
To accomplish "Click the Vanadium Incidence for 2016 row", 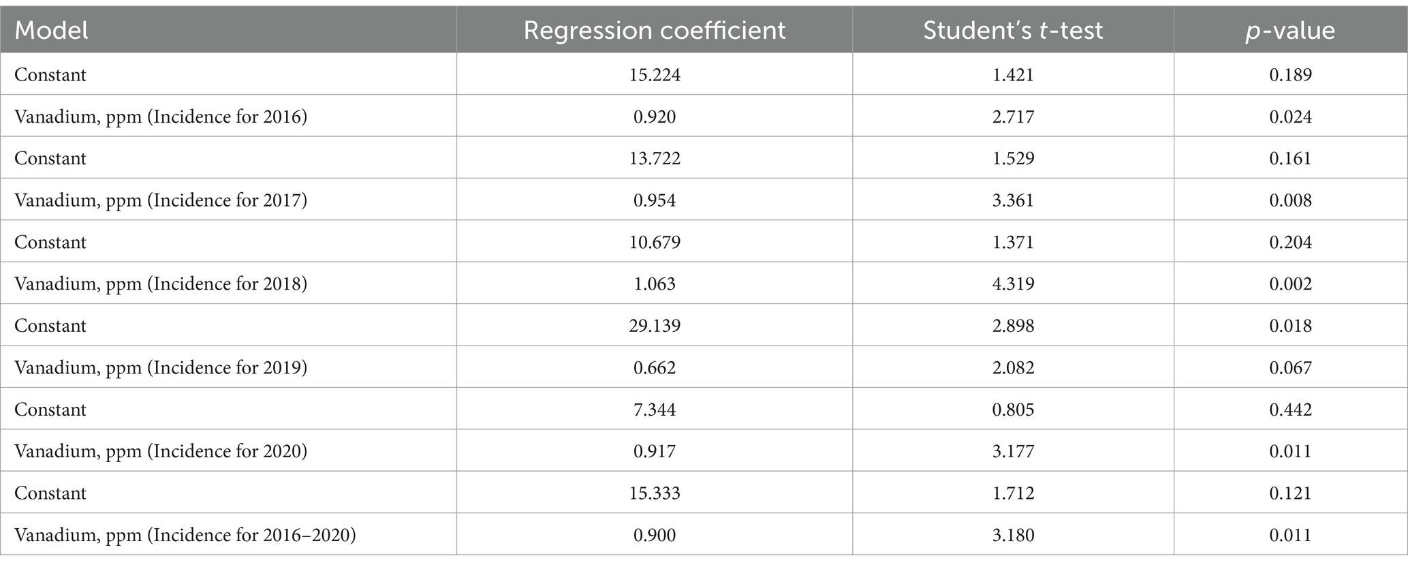I will point(704,116).
